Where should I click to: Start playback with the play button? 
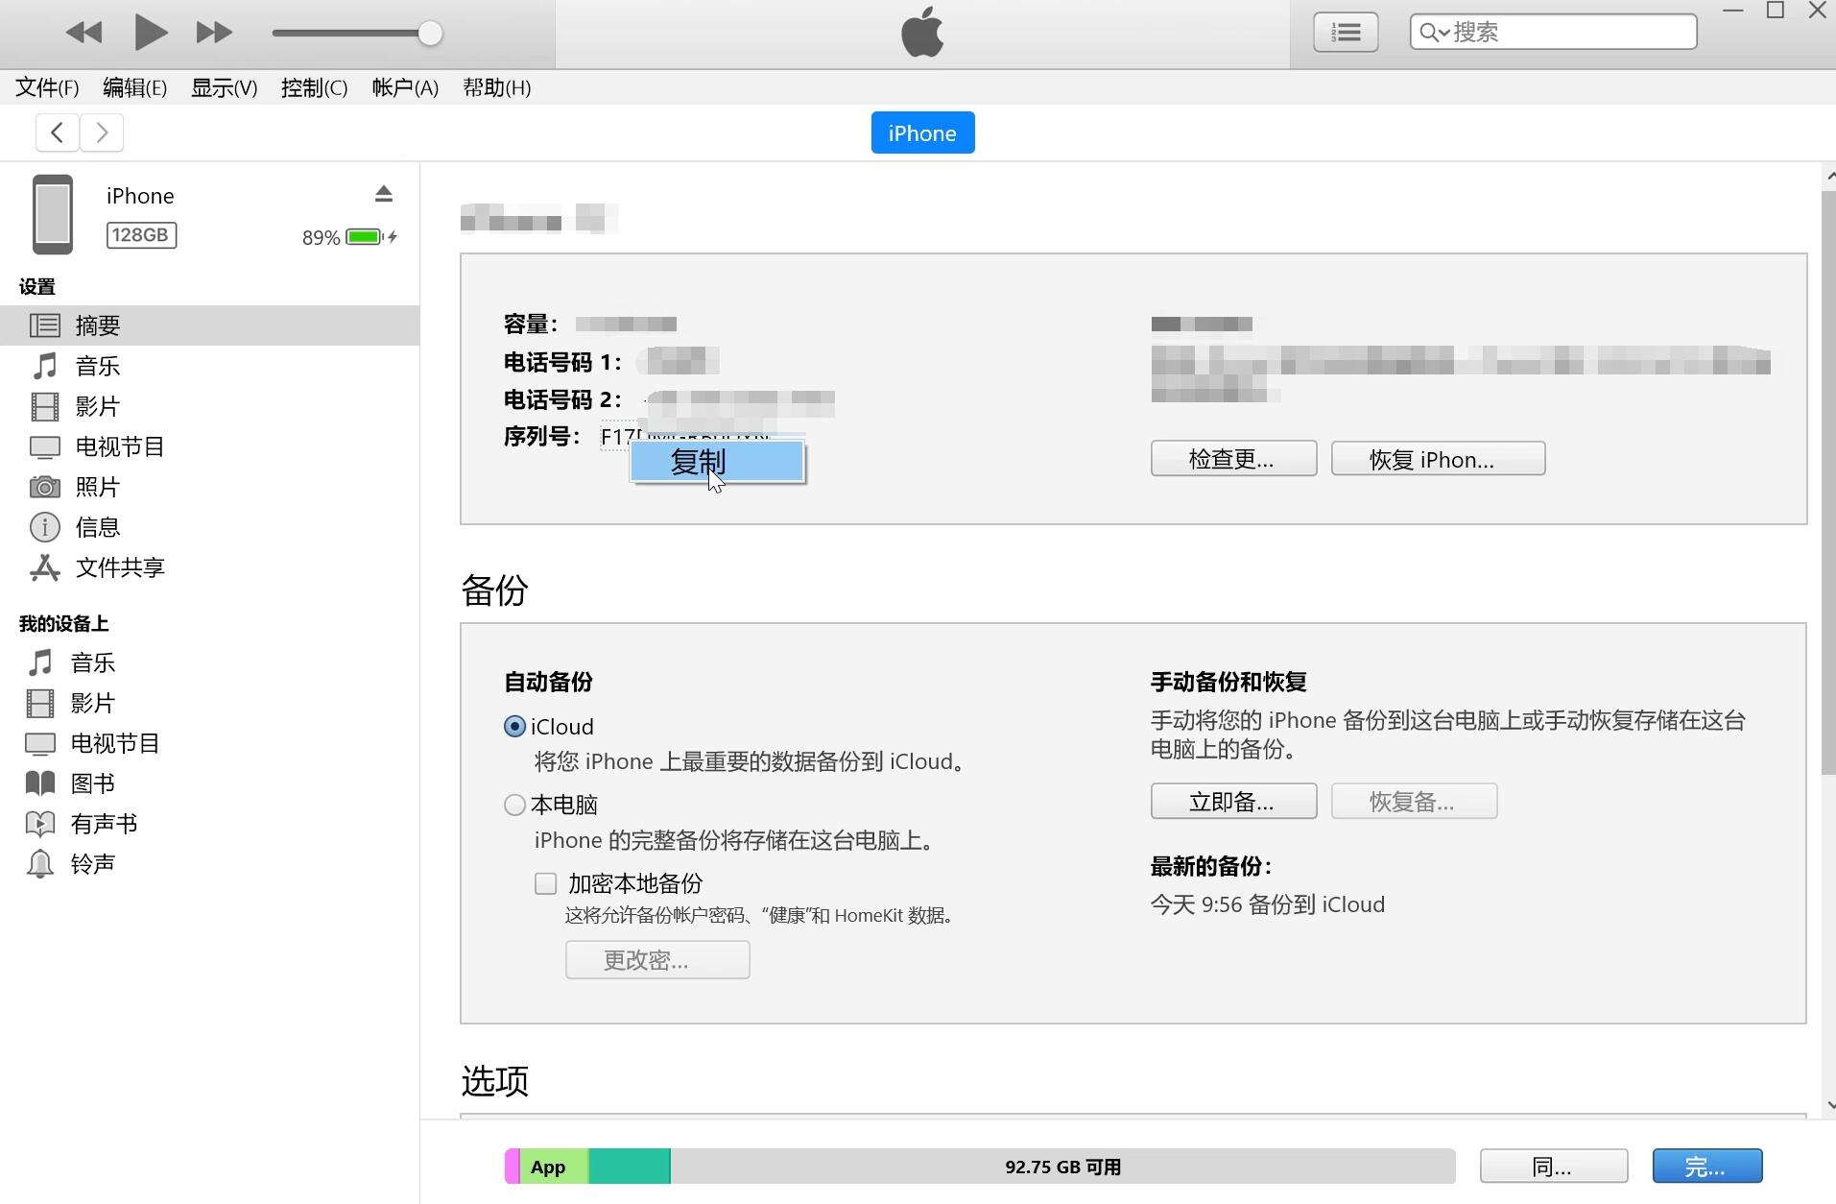(151, 33)
